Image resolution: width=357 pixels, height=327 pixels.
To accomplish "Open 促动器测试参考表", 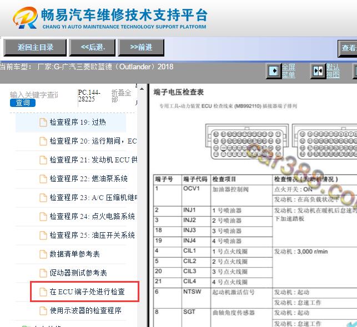I will pos(78,273).
